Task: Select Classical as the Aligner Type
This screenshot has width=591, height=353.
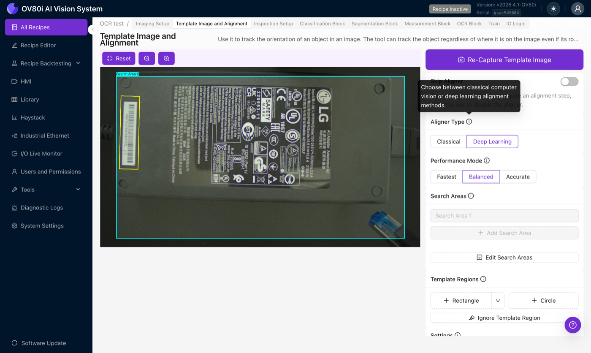Action: point(448,141)
